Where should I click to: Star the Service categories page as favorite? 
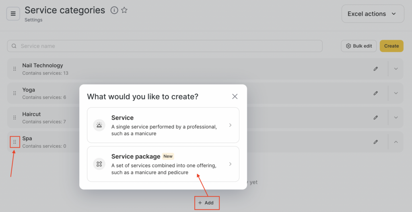pos(124,10)
